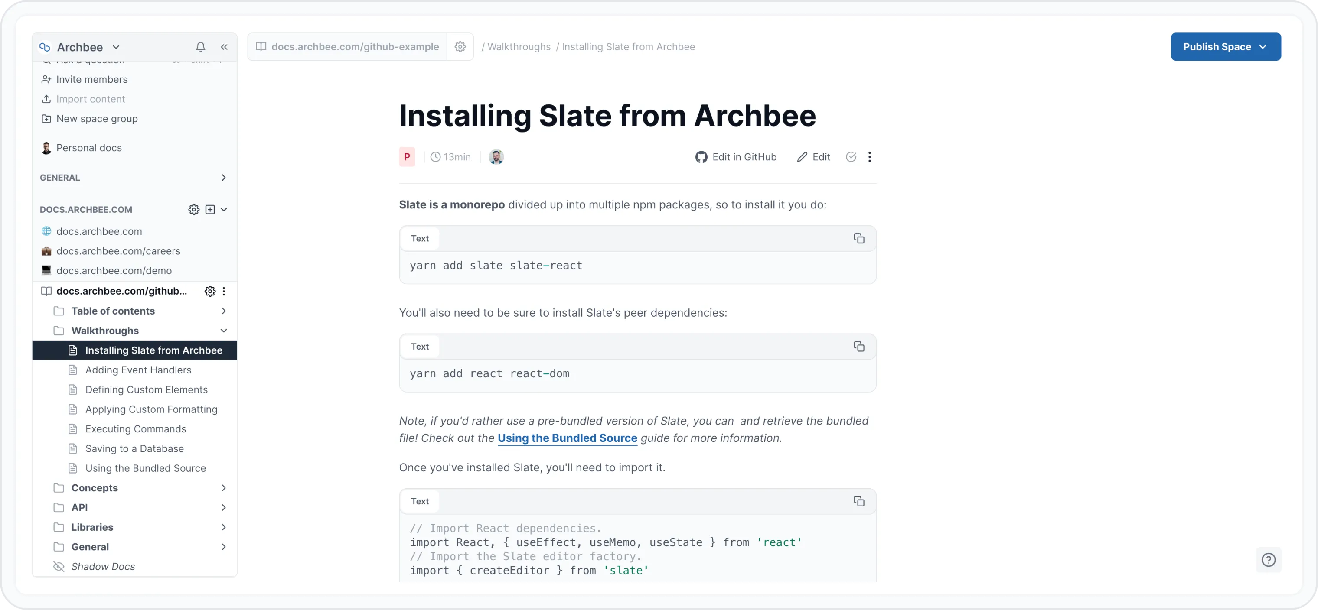Screen dimensions: 1318x610
Task: Click the check-circle review icon
Action: 851,157
